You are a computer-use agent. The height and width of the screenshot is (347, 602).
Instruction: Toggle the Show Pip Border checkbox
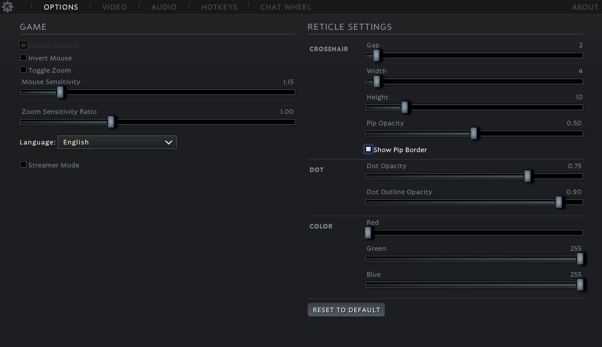point(368,149)
